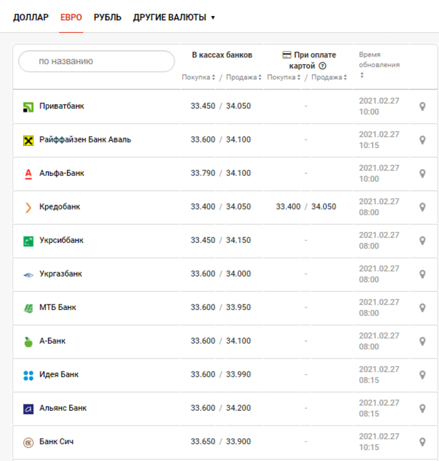Select the ЕВРО tab

pos(71,17)
